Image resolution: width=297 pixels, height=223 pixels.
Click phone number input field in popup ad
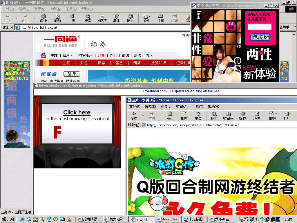click(260, 26)
